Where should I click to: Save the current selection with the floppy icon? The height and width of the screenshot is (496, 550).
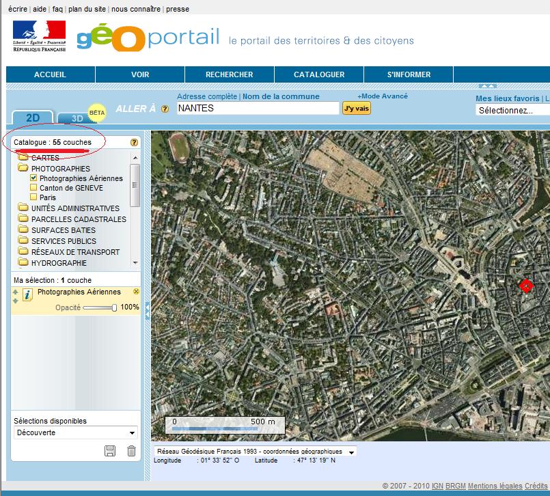(109, 450)
